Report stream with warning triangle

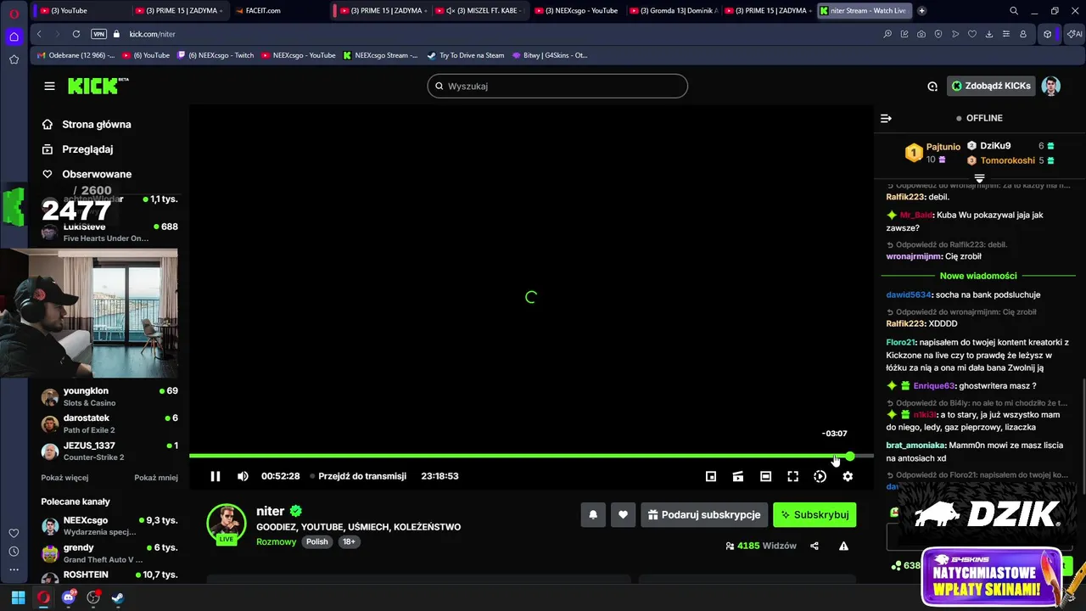click(x=843, y=546)
